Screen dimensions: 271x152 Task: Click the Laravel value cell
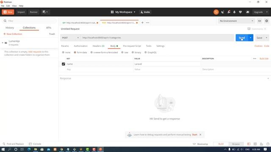[167, 64]
